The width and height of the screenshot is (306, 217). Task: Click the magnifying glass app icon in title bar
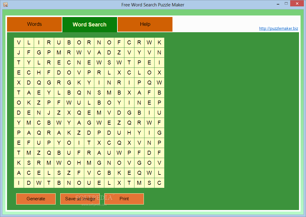point(5,5)
